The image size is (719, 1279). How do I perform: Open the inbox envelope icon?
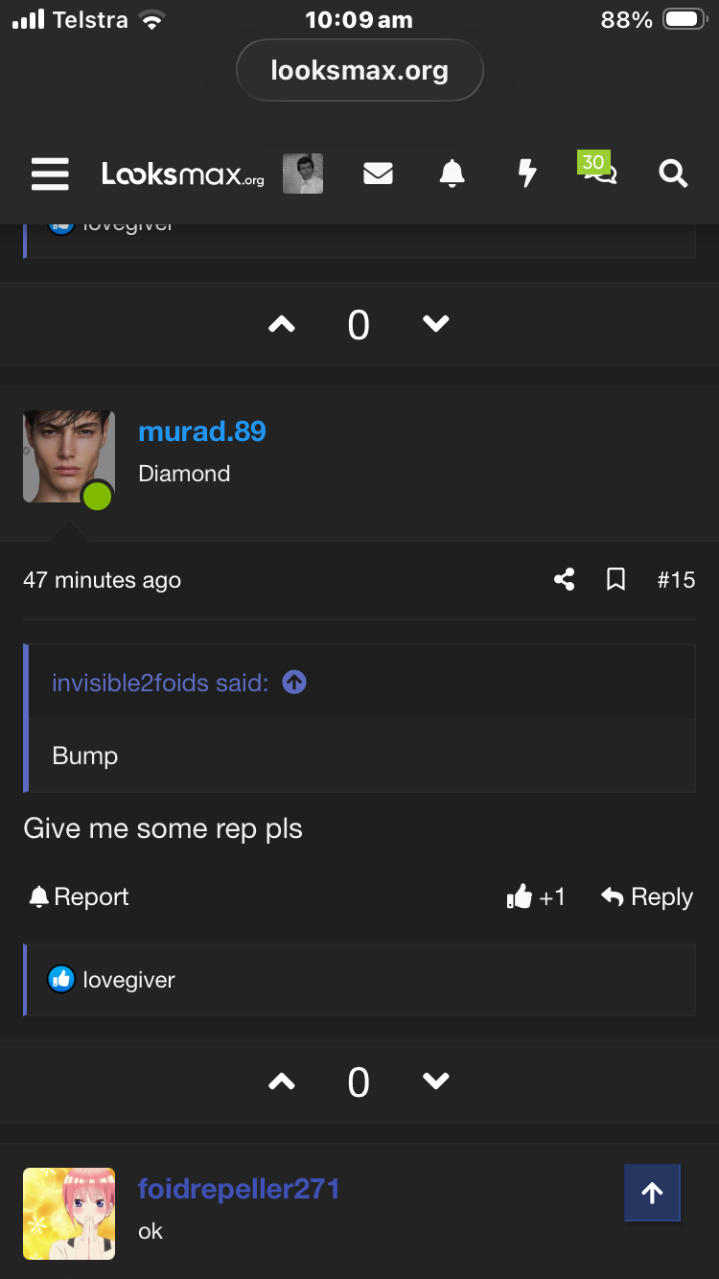(378, 174)
